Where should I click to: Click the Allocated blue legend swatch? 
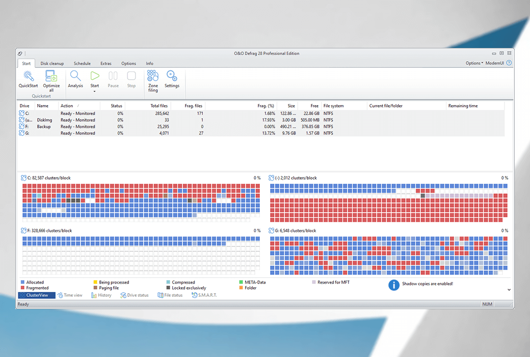click(x=22, y=282)
